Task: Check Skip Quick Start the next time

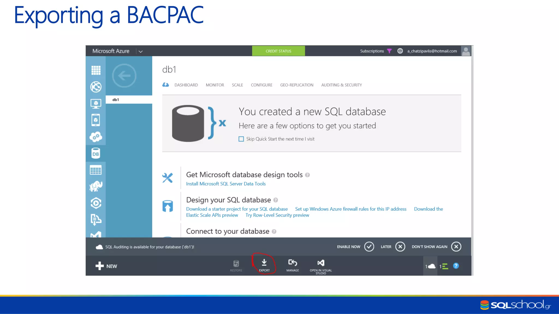Action: coord(241,139)
